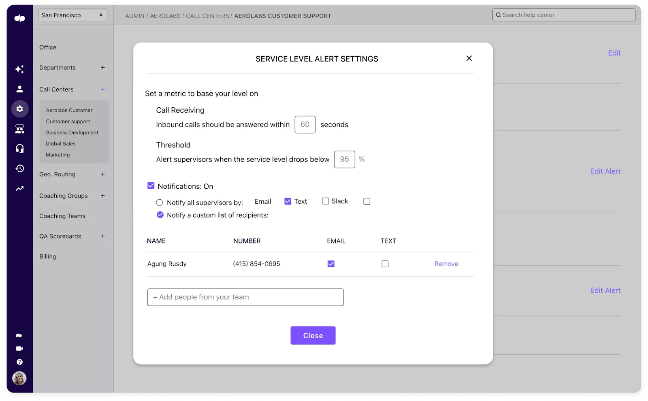
Task: Go to CALL CENTERS in breadcrumb
Action: coord(207,16)
